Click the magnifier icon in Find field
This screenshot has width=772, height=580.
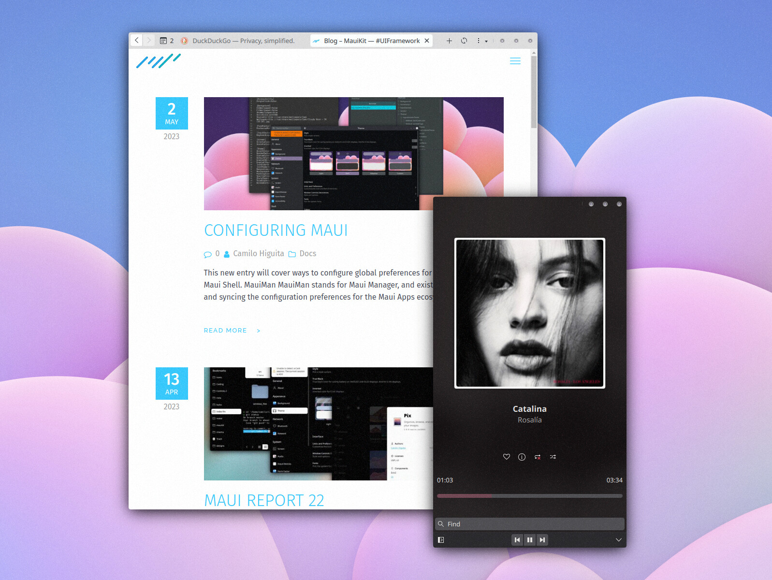tap(441, 524)
